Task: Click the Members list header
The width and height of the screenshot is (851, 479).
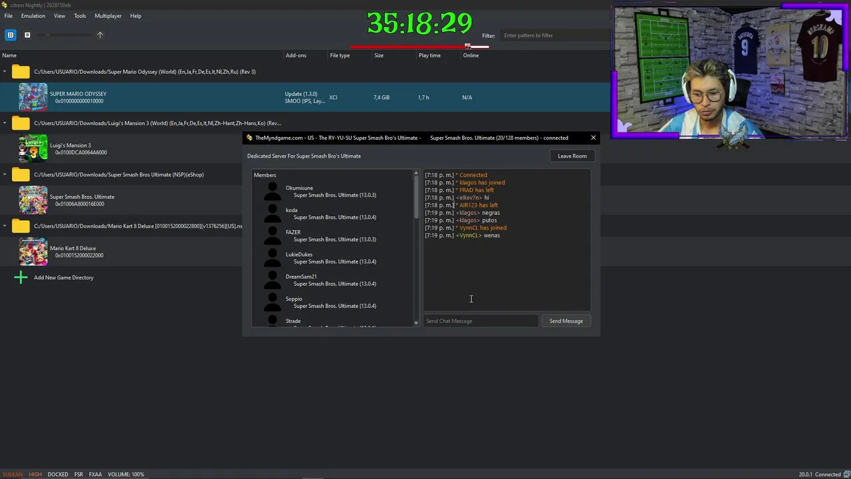Action: tap(265, 175)
